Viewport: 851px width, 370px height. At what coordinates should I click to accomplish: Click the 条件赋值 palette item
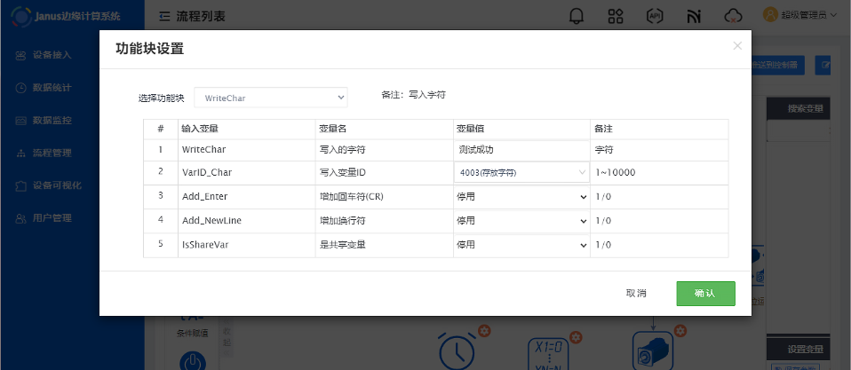[x=192, y=333]
